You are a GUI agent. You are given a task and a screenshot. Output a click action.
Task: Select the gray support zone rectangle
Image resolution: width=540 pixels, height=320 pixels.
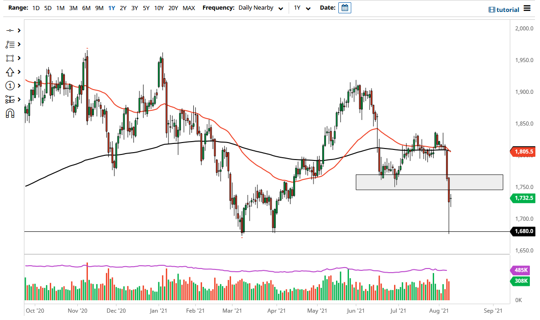430,183
